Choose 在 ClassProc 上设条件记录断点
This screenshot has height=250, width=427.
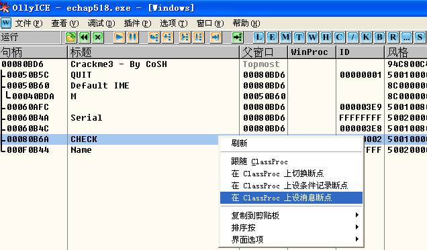pos(291,186)
